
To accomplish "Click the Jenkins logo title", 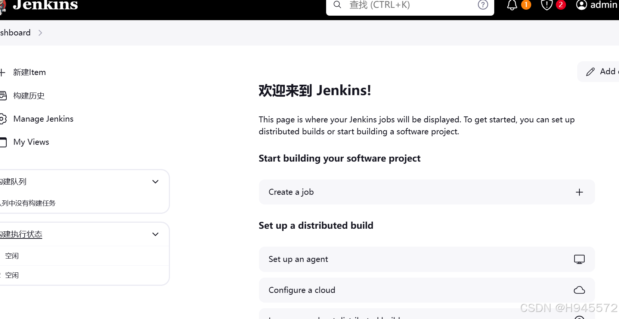I will click(45, 5).
